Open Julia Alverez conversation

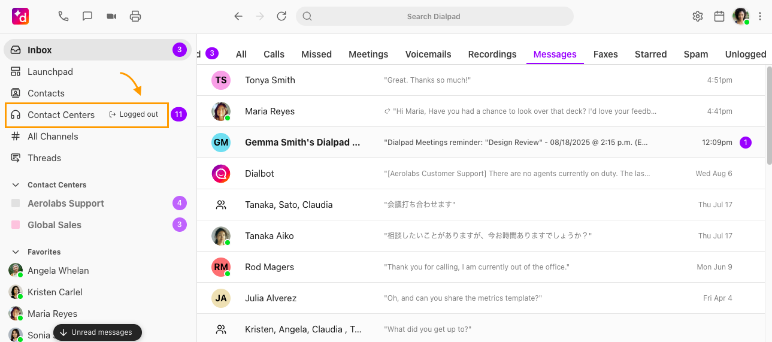click(x=481, y=298)
